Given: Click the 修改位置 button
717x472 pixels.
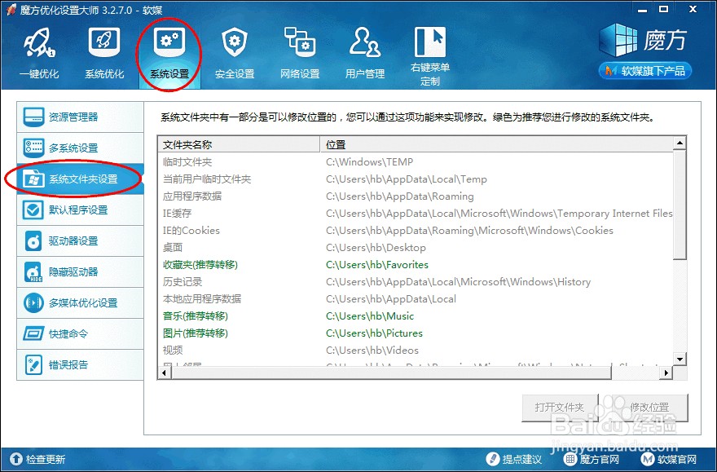Looking at the screenshot, I should coord(649,408).
